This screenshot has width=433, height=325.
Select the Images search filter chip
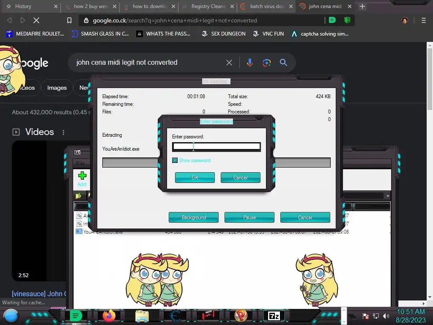click(57, 88)
